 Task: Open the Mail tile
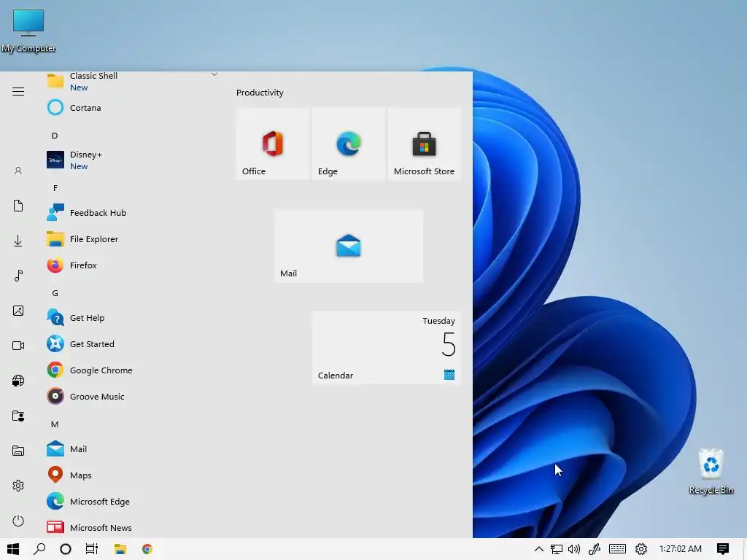click(349, 246)
